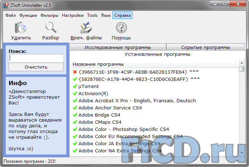Open the Помощь question mark icon

tap(121, 28)
